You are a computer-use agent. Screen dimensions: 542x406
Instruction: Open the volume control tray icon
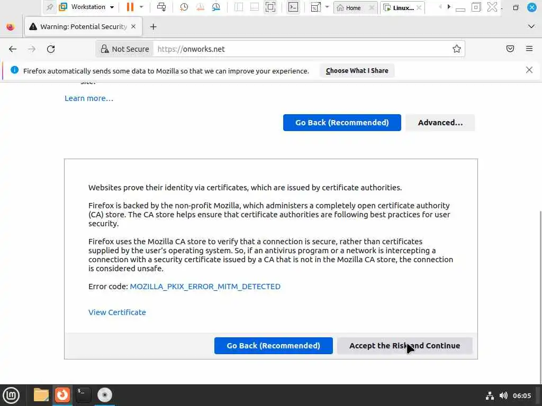[503, 395]
